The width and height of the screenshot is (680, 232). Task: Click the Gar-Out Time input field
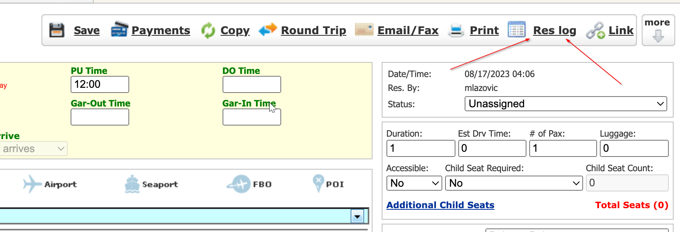[100, 117]
